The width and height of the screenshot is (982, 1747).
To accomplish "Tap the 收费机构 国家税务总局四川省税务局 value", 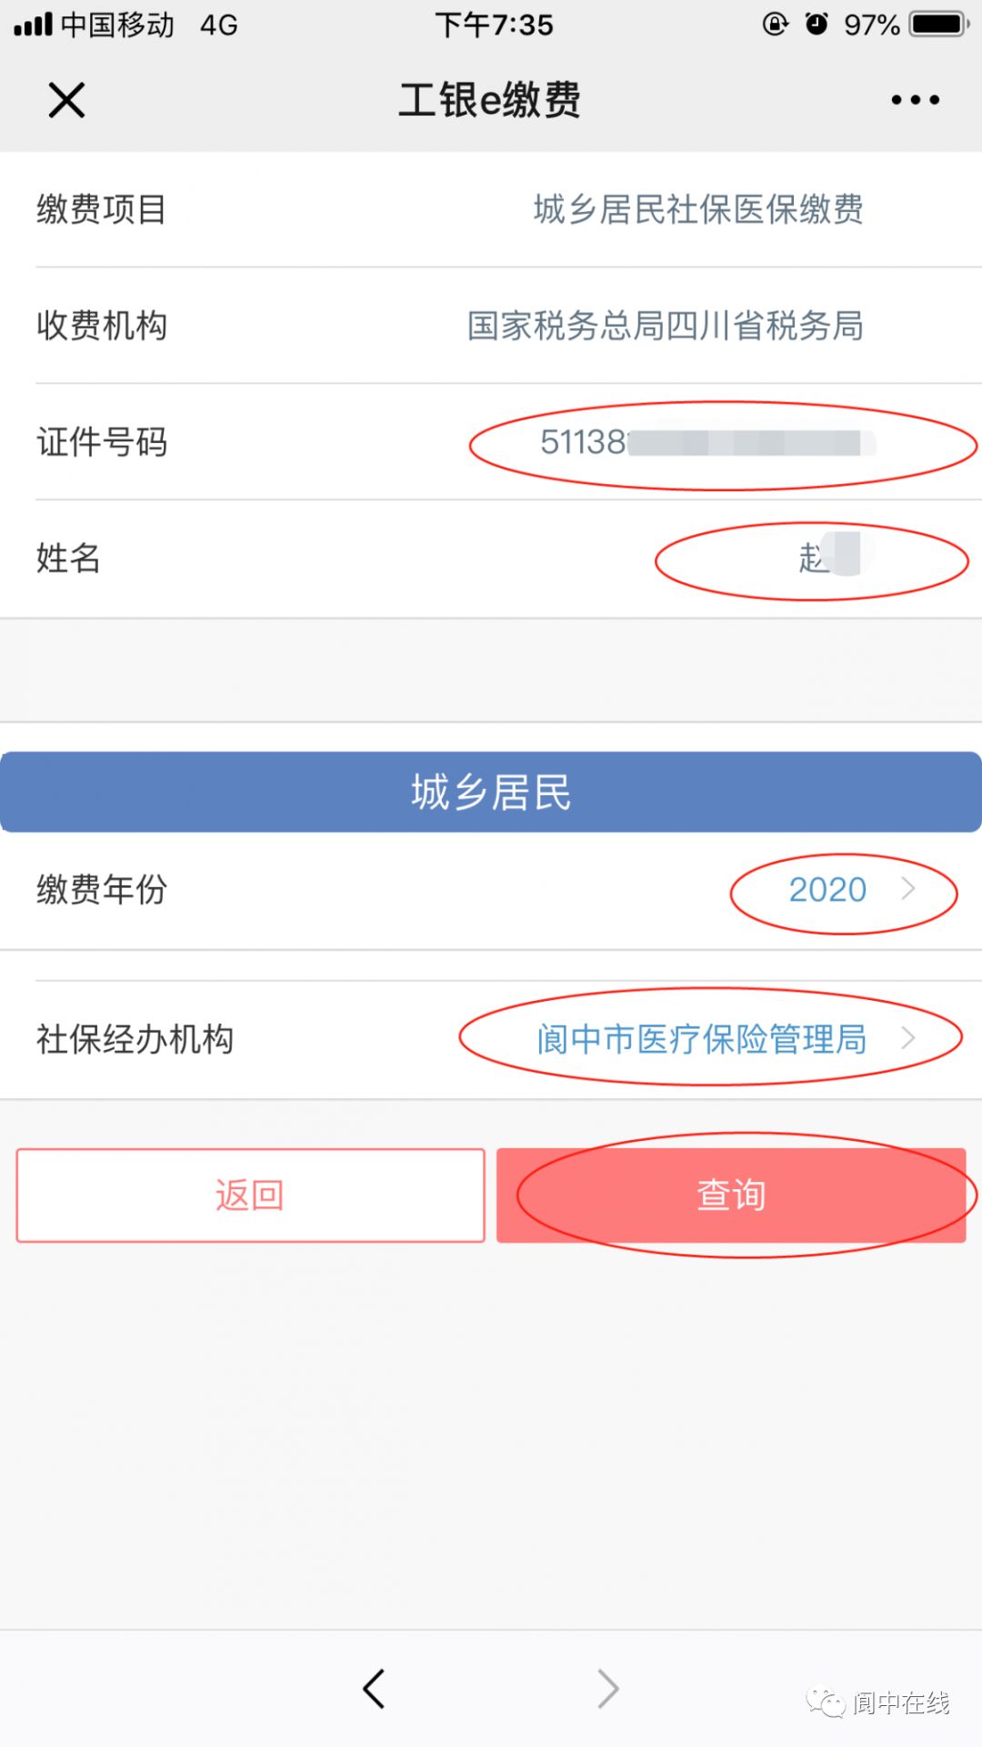I will 665,326.
